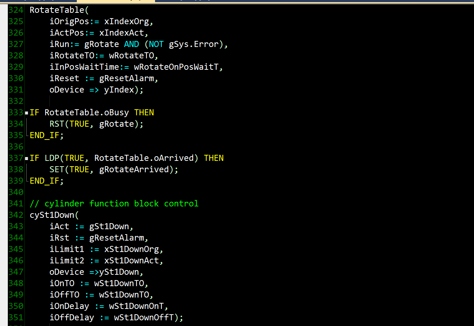474x326 pixels.
Task: Click the yIndex output variable
Action: pos(119,90)
